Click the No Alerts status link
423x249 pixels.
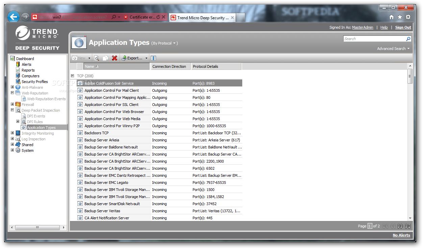[x=401, y=235]
